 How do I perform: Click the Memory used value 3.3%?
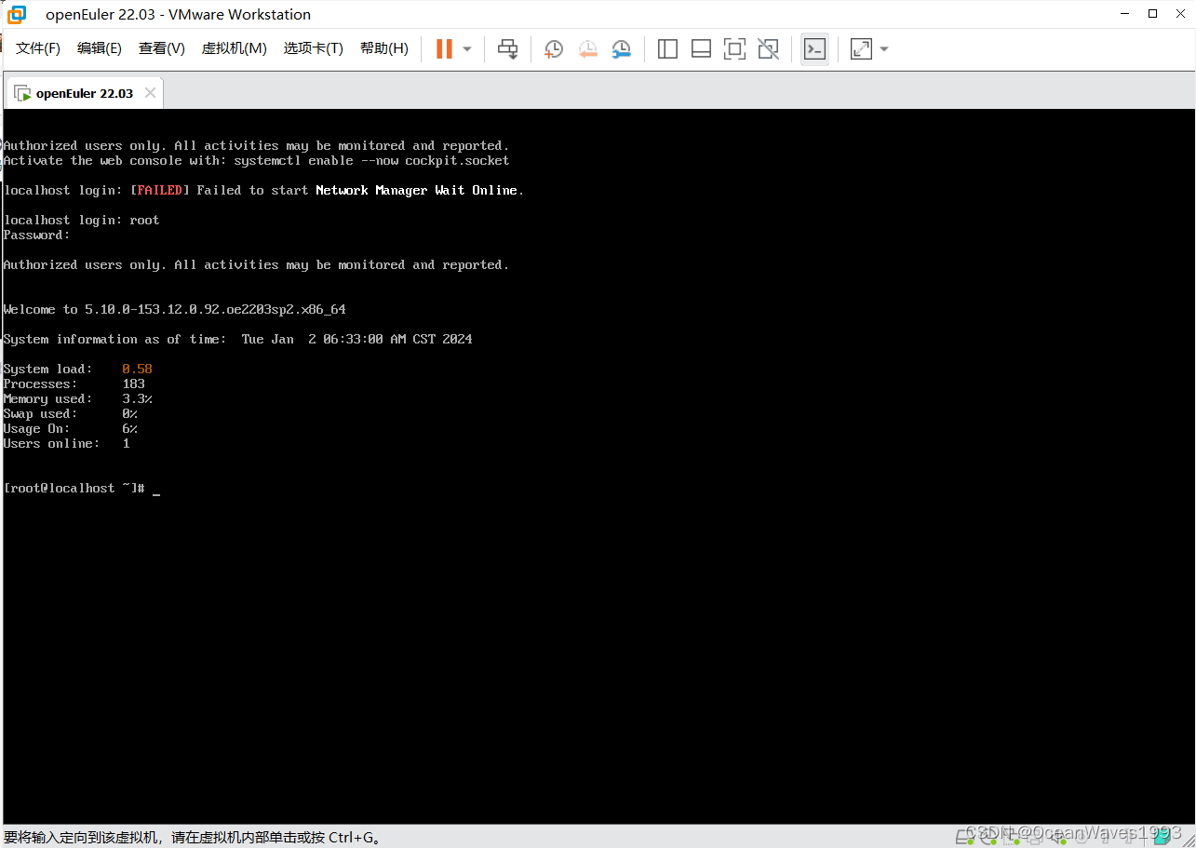(x=137, y=398)
